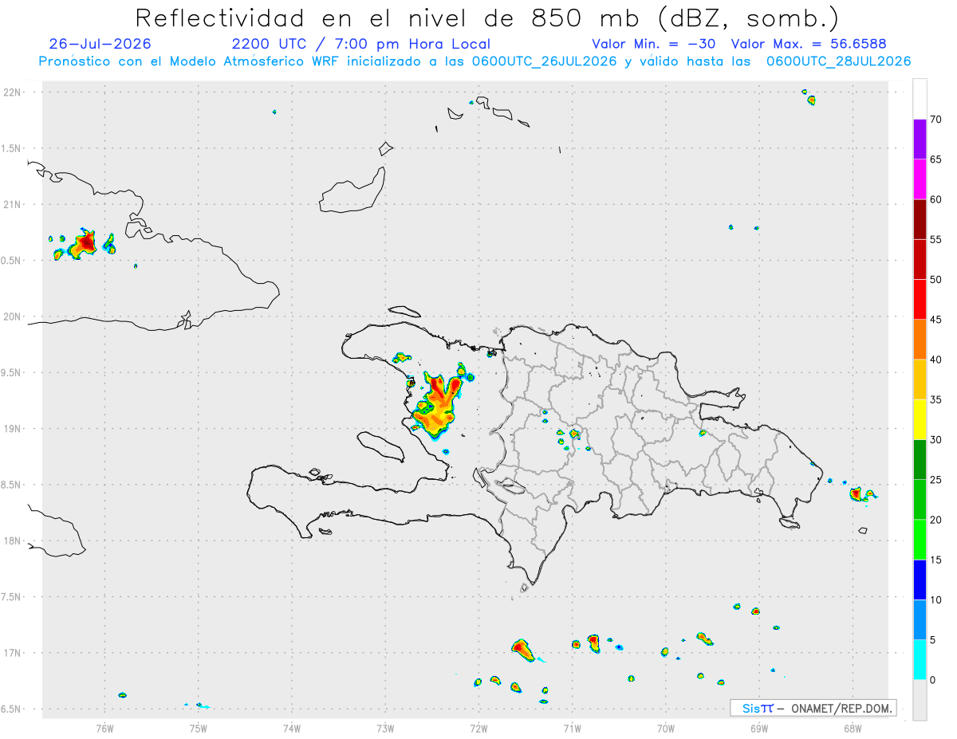The height and width of the screenshot is (739, 957).
Task: Click the '71W' longitude label
Action: point(572,728)
